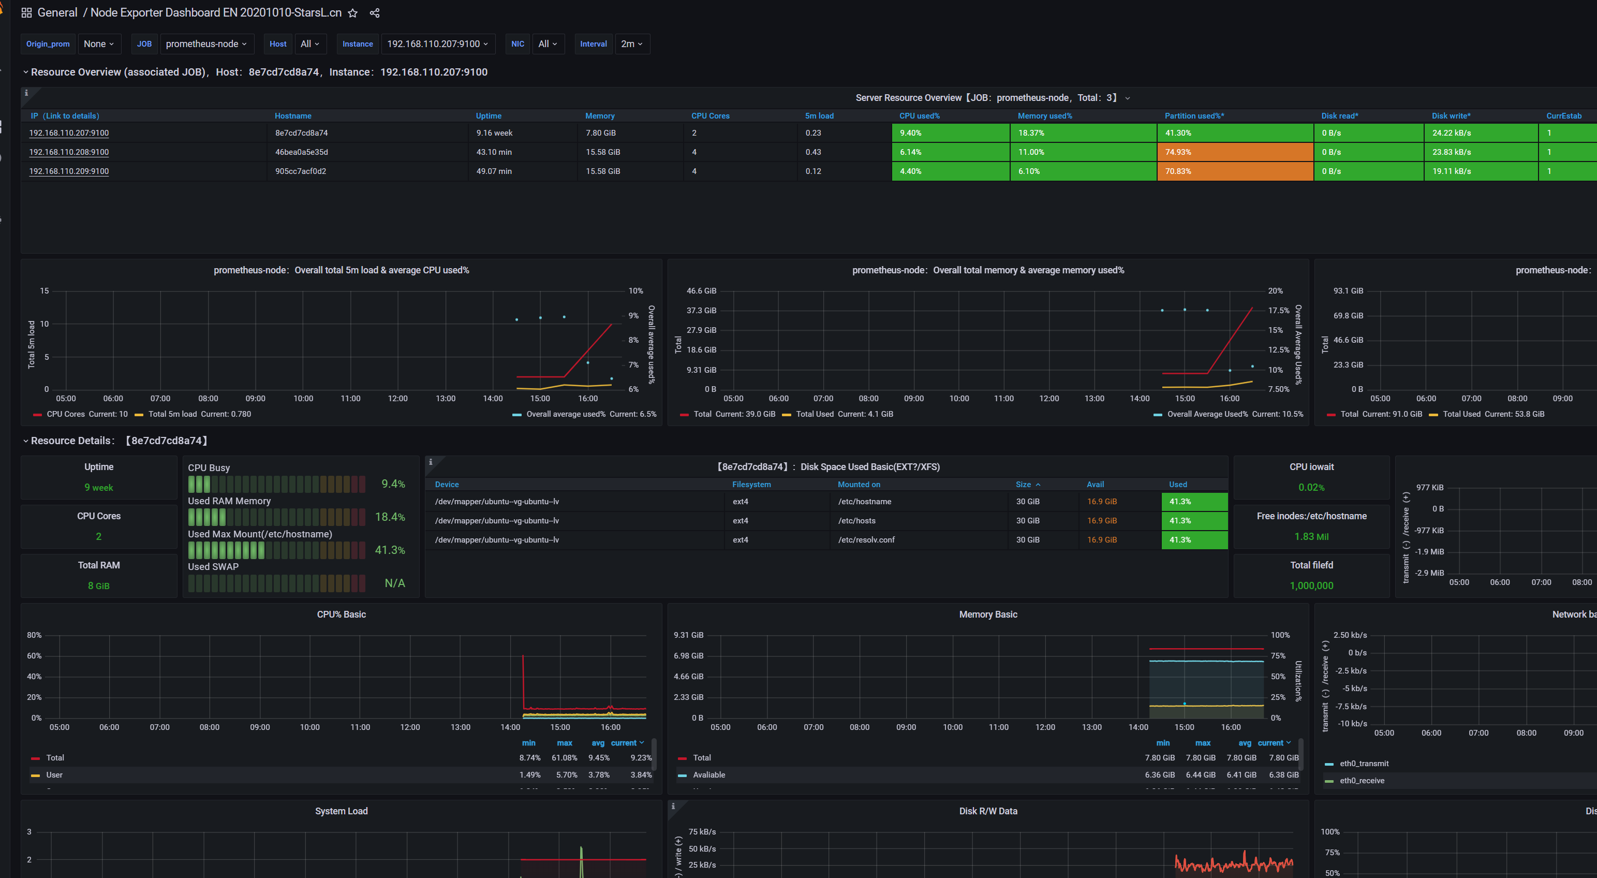This screenshot has width=1597, height=878.
Task: Sort table by Partition used%* column header
Action: [x=1194, y=116]
